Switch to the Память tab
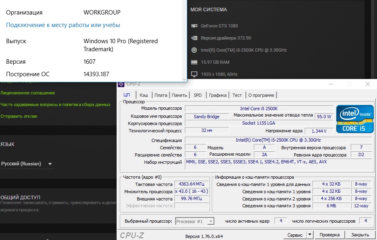The width and height of the screenshot is (377, 240). click(179, 95)
